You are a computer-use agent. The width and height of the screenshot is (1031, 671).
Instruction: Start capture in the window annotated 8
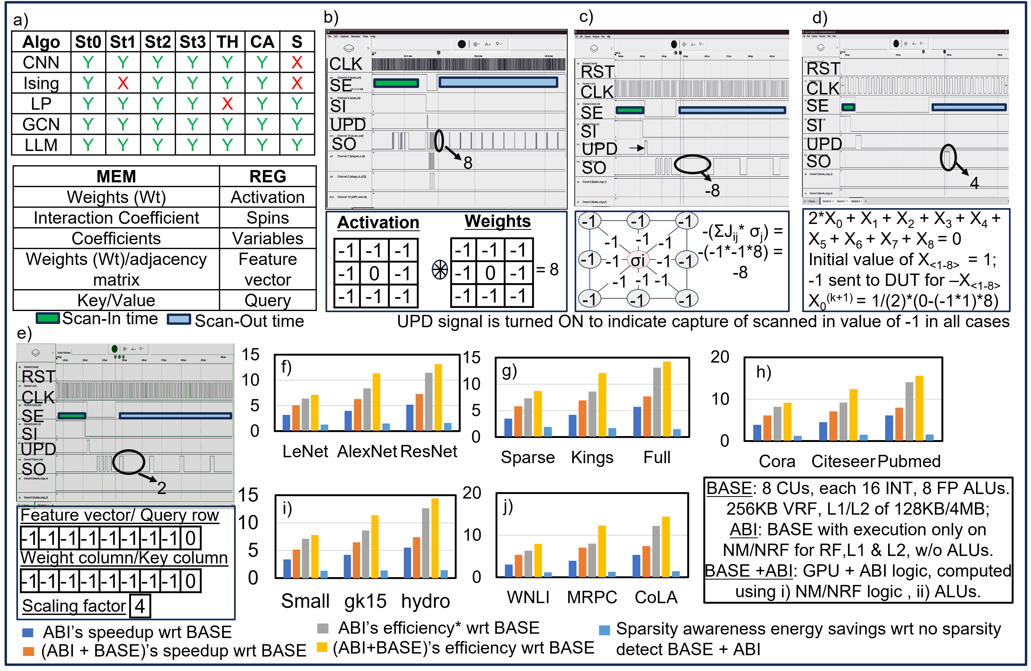pyautogui.click(x=462, y=44)
